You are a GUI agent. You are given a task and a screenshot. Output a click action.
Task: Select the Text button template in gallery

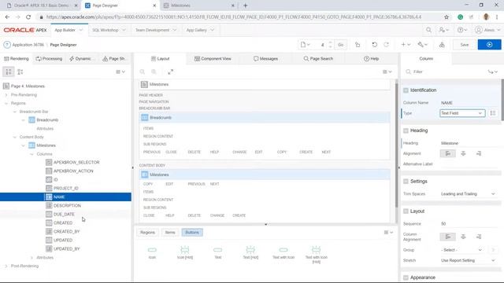pos(217,252)
